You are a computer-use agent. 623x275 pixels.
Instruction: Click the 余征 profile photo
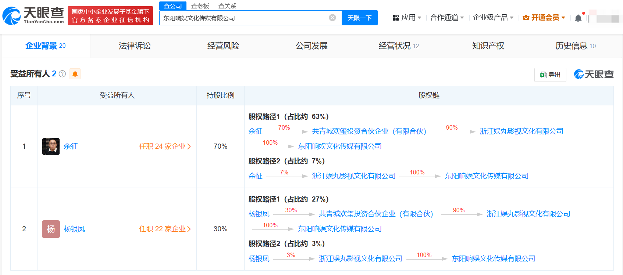(51, 146)
